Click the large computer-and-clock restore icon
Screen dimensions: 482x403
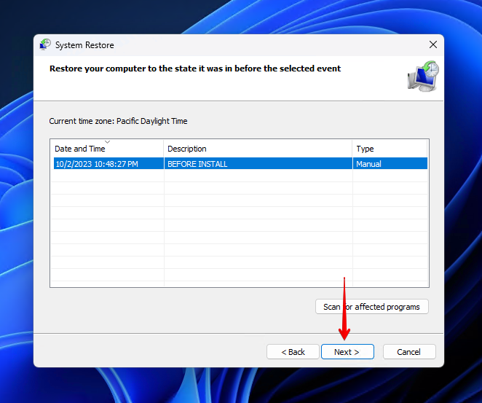pos(422,76)
